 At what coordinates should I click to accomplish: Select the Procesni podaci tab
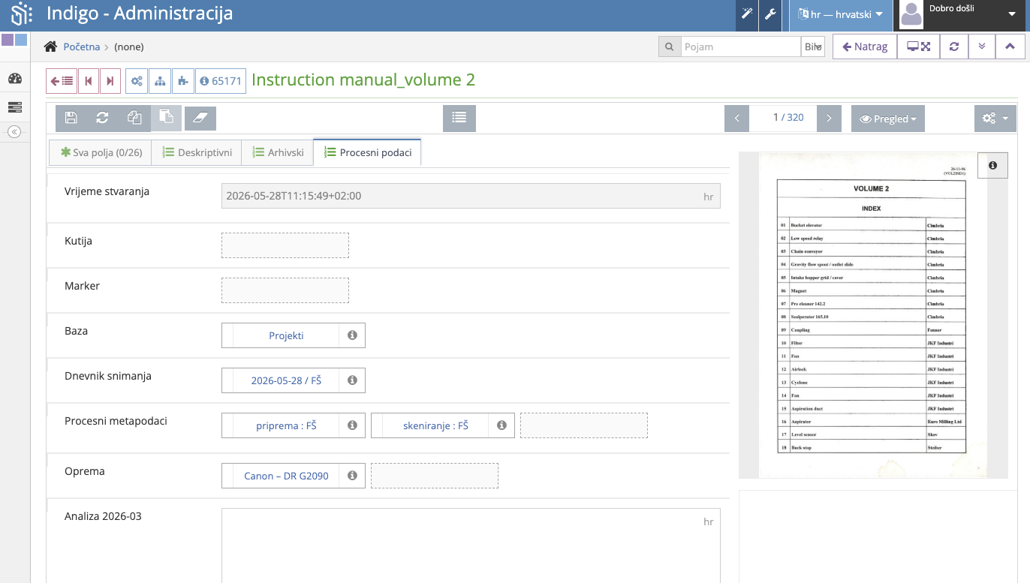coord(367,152)
